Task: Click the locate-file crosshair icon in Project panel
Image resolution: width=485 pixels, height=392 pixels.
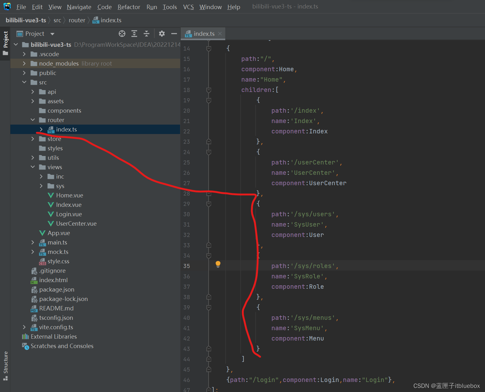Action: (122, 34)
